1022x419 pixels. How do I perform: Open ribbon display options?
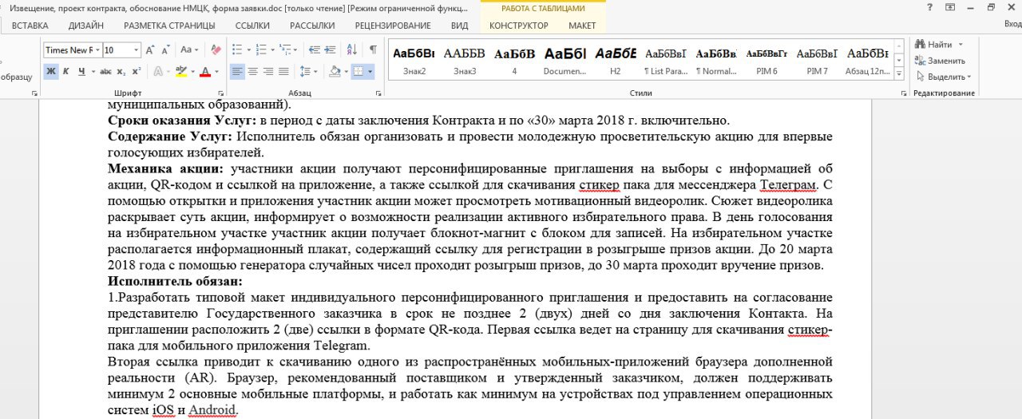click(950, 7)
